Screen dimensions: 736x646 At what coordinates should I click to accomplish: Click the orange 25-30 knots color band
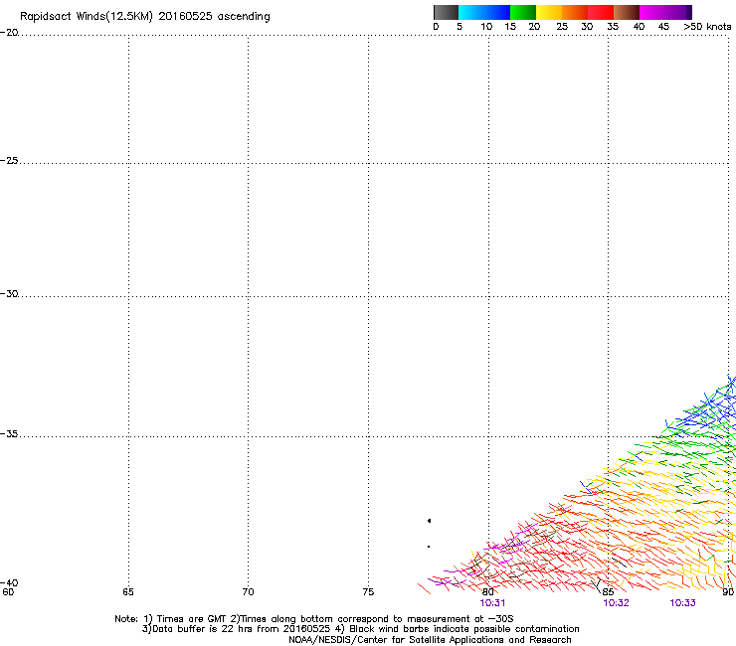[x=575, y=12]
